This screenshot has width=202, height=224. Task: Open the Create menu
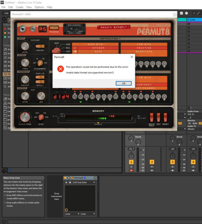[x=20, y=7]
